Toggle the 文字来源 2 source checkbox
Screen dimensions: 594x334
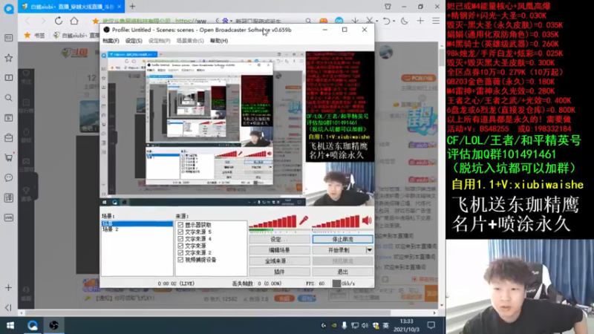pyautogui.click(x=180, y=252)
